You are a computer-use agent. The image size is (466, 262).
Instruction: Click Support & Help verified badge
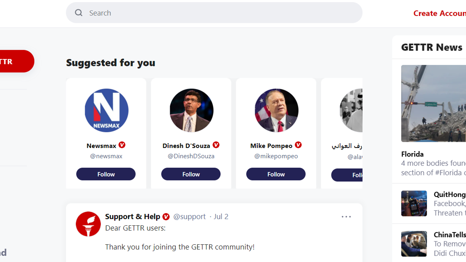click(x=166, y=217)
